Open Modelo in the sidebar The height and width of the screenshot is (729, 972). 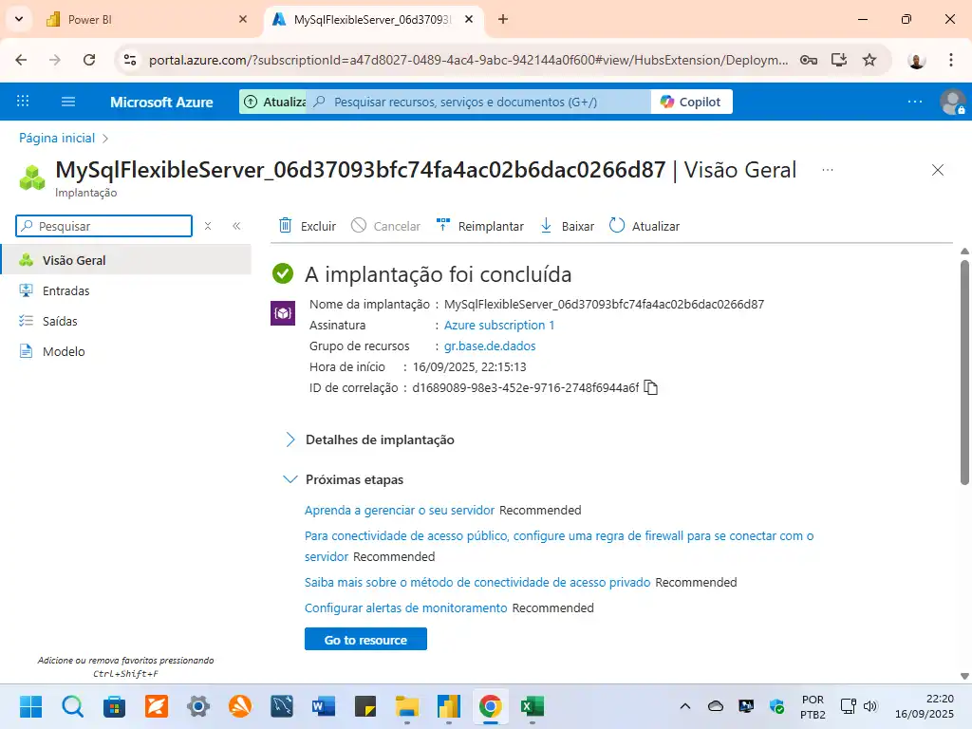tap(126, 351)
